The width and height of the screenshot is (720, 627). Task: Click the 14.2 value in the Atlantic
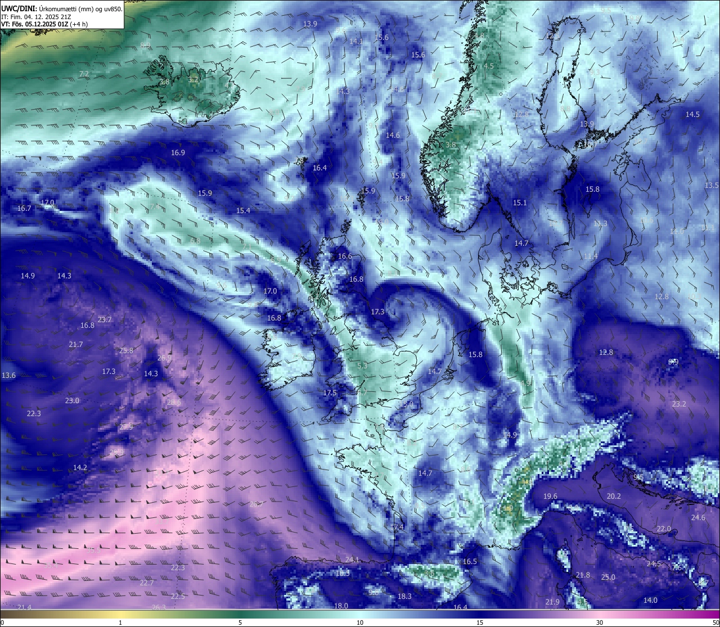point(80,467)
